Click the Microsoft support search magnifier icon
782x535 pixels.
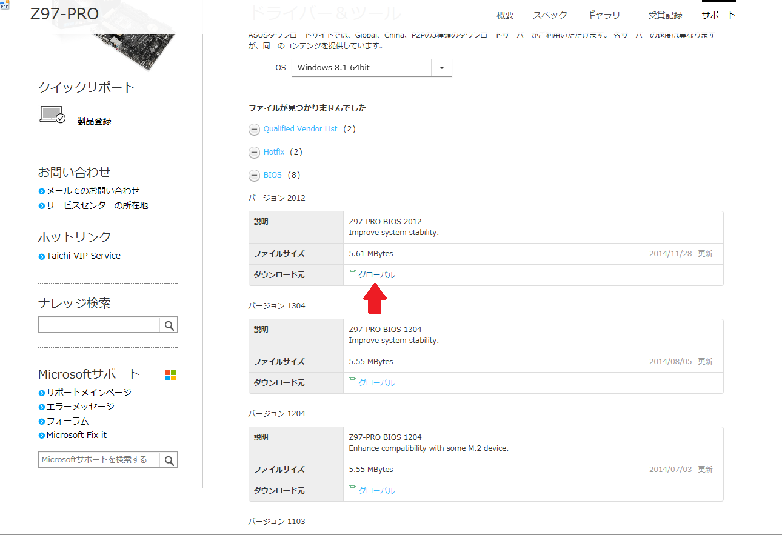(169, 460)
